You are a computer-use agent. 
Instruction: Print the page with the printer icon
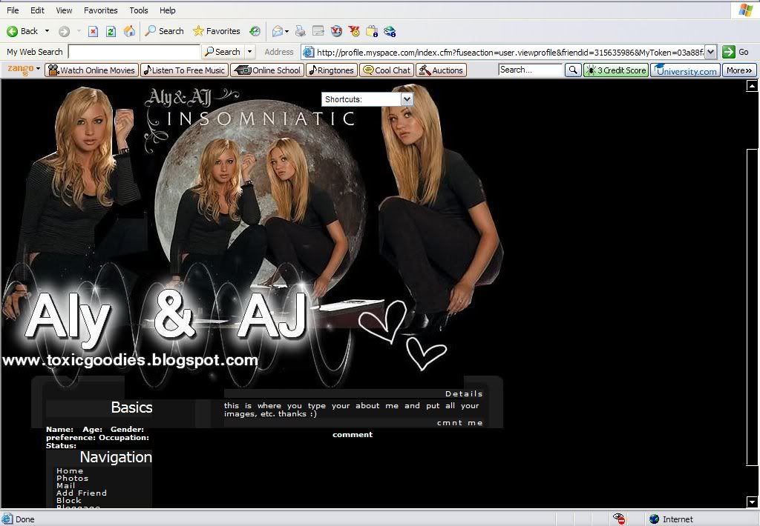pos(301,31)
